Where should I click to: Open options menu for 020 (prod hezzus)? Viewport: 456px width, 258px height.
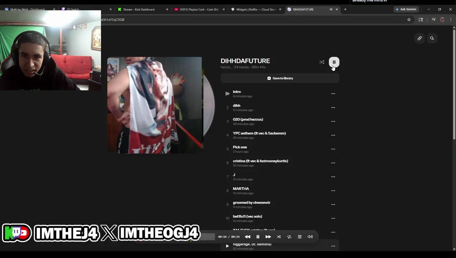(x=333, y=121)
